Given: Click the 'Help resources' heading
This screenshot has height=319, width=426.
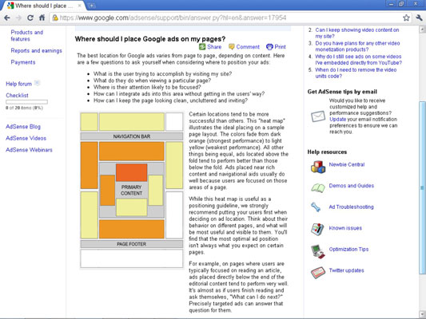Looking at the screenshot, I should pyautogui.click(x=327, y=152).
